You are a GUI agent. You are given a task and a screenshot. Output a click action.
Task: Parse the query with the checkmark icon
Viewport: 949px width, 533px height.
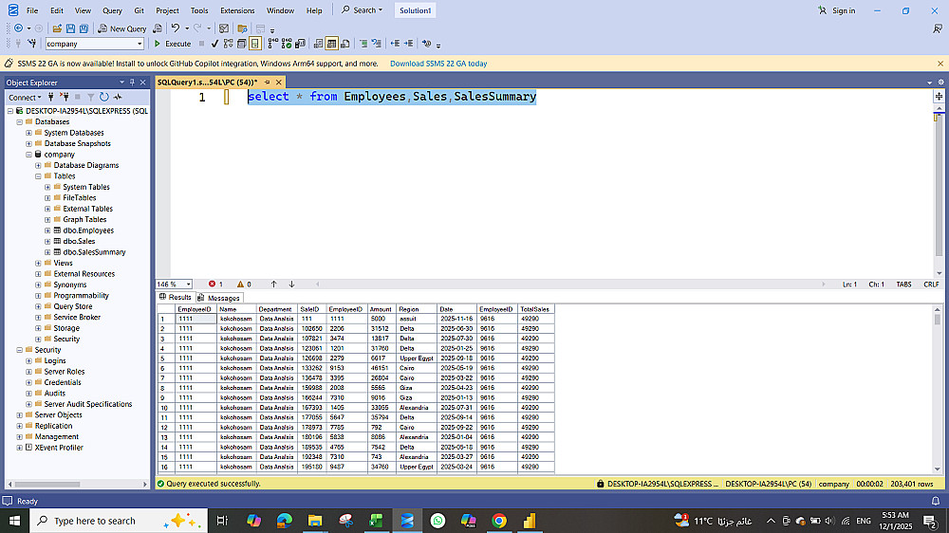[x=215, y=44]
